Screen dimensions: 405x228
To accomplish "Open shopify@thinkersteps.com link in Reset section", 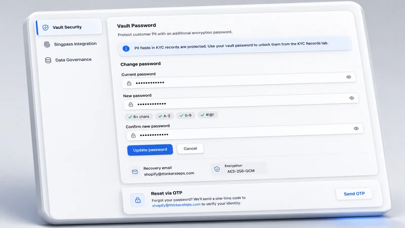I will [176, 205].
